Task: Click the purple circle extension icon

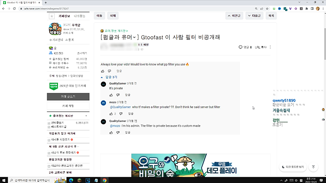Action: pyautogui.click(x=296, y=9)
